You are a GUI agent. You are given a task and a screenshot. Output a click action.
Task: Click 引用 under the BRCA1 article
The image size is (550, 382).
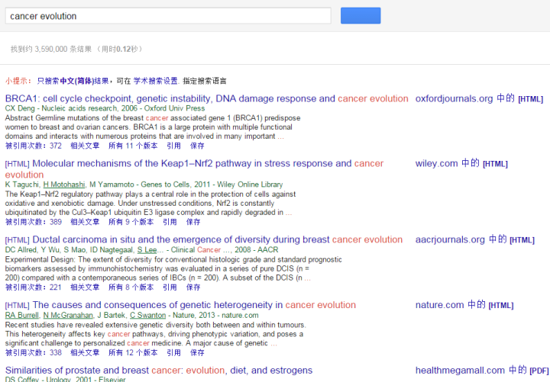[173, 146]
